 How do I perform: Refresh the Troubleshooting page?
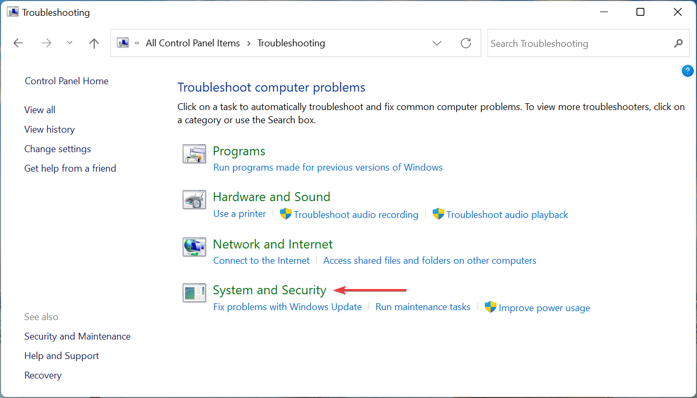[x=466, y=43]
